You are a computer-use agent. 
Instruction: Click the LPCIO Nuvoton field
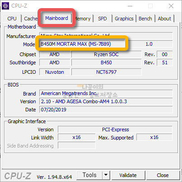coord(55,72)
